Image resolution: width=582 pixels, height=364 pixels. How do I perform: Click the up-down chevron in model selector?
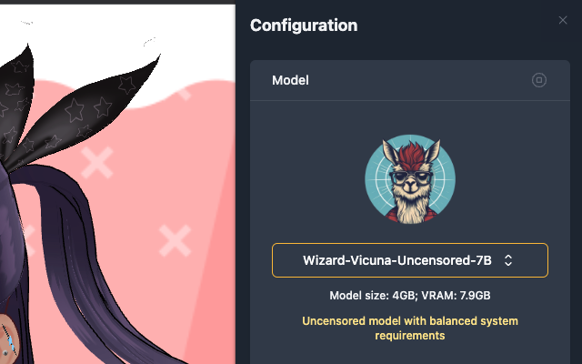click(508, 260)
